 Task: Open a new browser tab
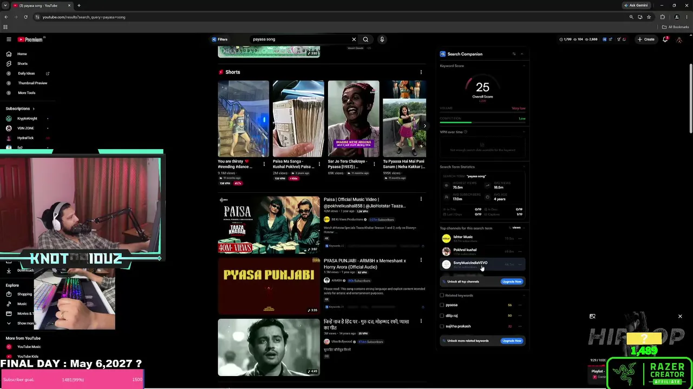click(x=79, y=5)
